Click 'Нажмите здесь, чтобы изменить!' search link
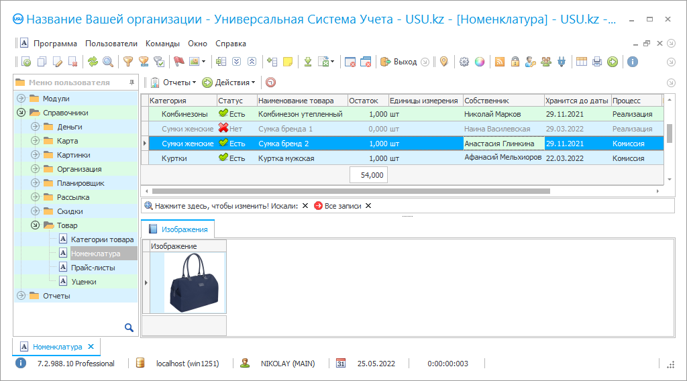This screenshot has width=687, height=381. coord(211,206)
